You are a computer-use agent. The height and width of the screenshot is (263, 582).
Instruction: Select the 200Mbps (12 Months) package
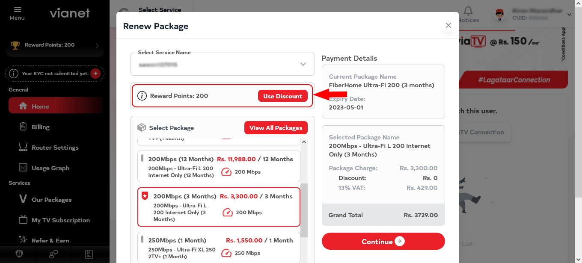click(x=219, y=166)
